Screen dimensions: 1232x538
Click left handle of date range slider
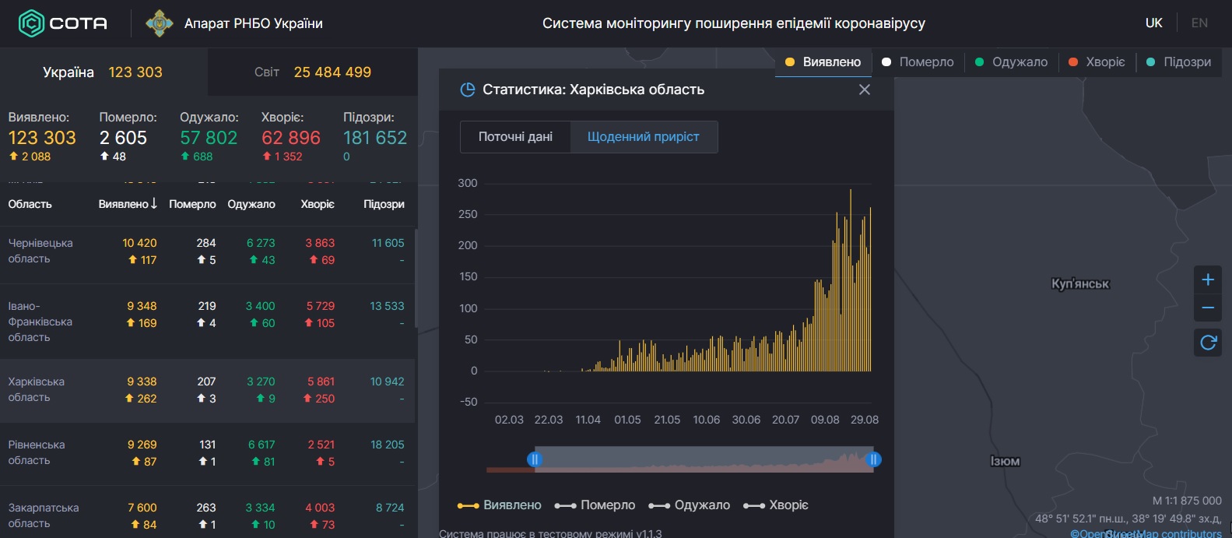point(534,459)
